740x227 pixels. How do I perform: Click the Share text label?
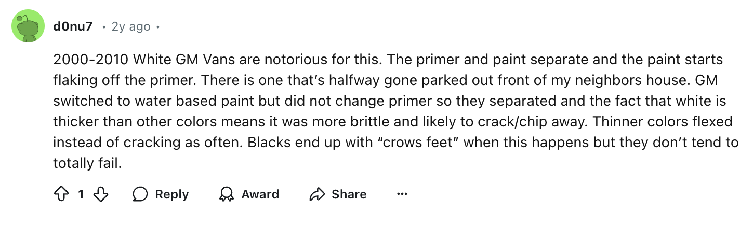click(x=349, y=194)
